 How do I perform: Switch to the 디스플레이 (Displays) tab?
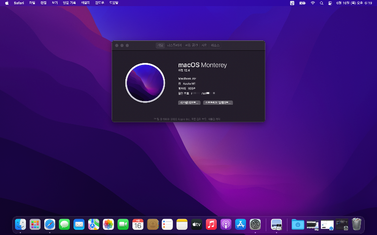(174, 45)
